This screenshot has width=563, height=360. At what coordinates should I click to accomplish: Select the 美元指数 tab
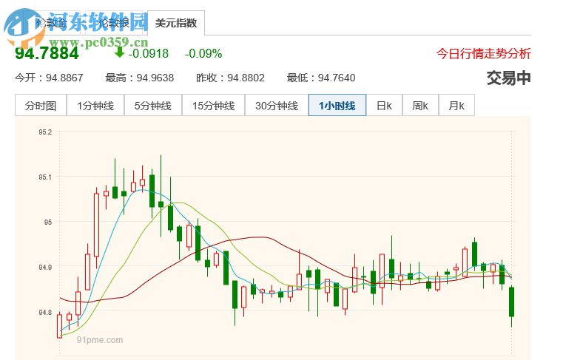click(176, 24)
